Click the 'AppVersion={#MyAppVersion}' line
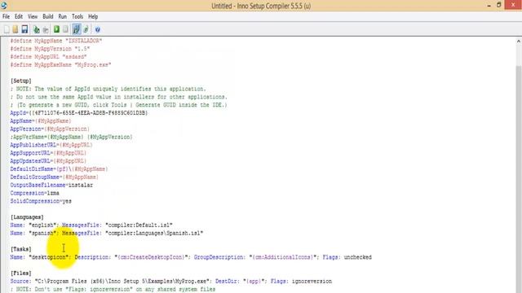This screenshot has height=293, width=522. point(50,129)
